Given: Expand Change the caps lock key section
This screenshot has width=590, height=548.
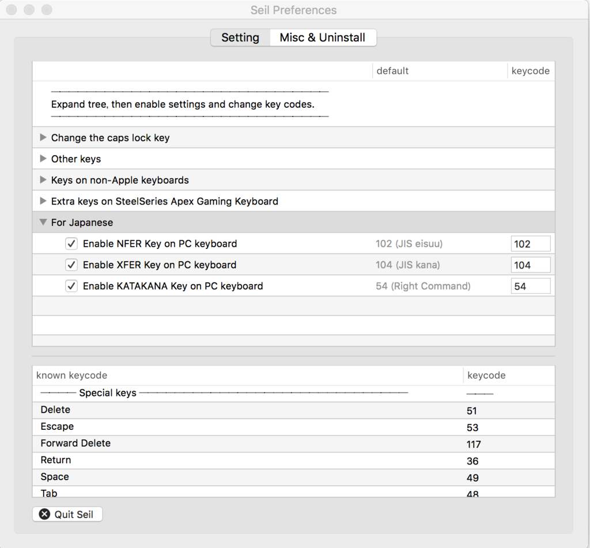Looking at the screenshot, I should click(x=43, y=138).
